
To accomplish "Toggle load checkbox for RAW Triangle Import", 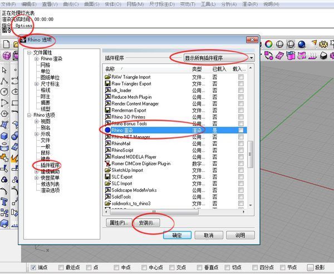I will pos(241,77).
